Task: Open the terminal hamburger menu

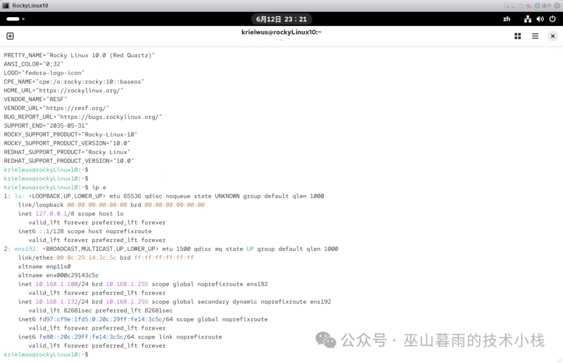Action: pyautogui.click(x=535, y=36)
